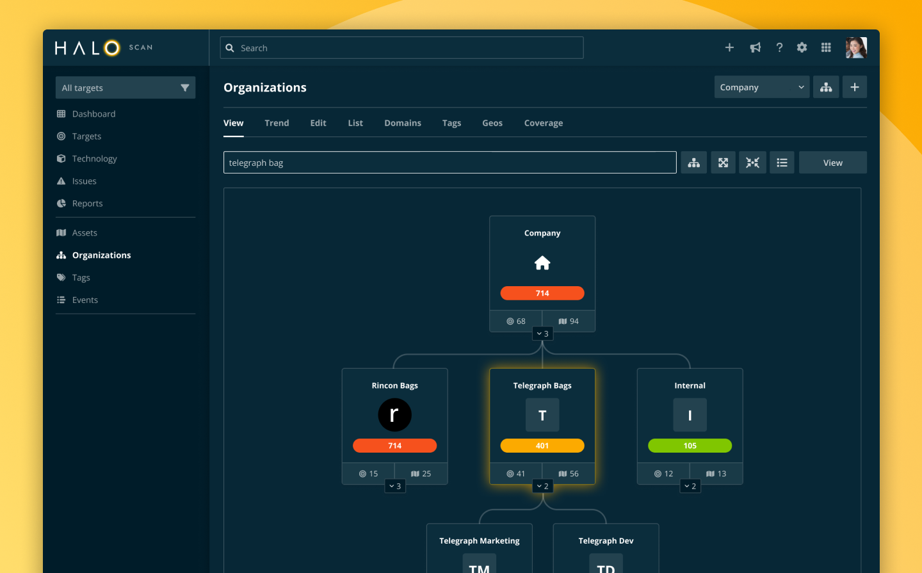Switch to the Geos tab
The image size is (922, 573).
point(492,123)
